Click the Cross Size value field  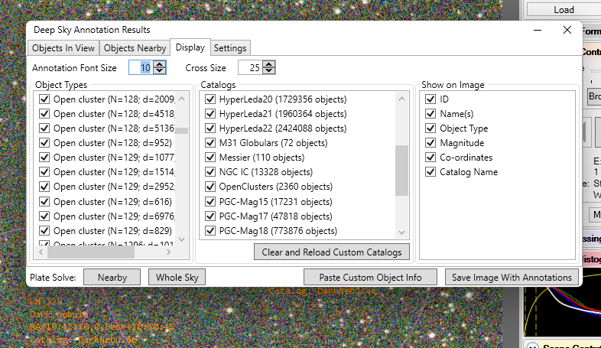tap(250, 68)
